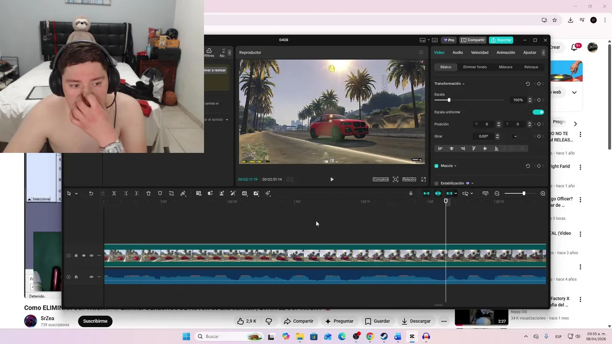
Task: Split the clip at the playhead
Action: coord(114,193)
